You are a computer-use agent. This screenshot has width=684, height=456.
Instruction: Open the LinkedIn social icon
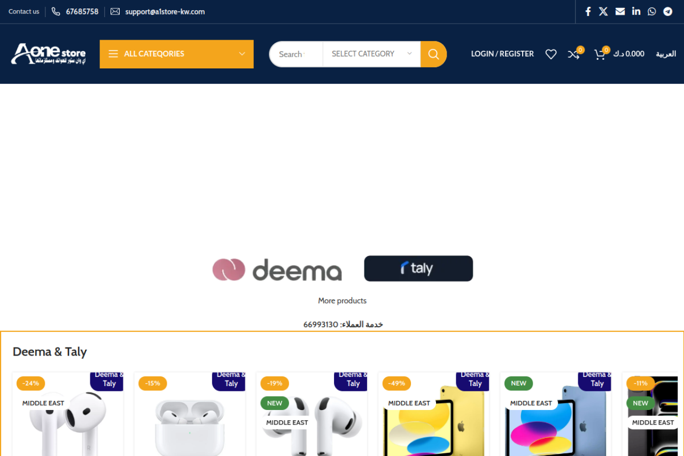(x=636, y=11)
